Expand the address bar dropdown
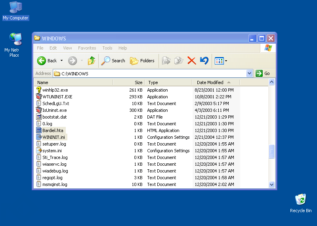 [250, 73]
